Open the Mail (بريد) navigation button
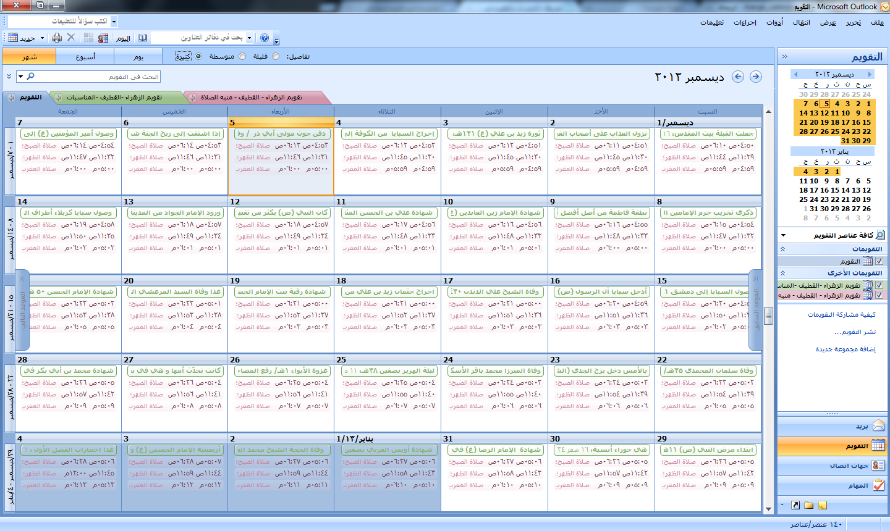This screenshot has width=890, height=531. click(831, 426)
